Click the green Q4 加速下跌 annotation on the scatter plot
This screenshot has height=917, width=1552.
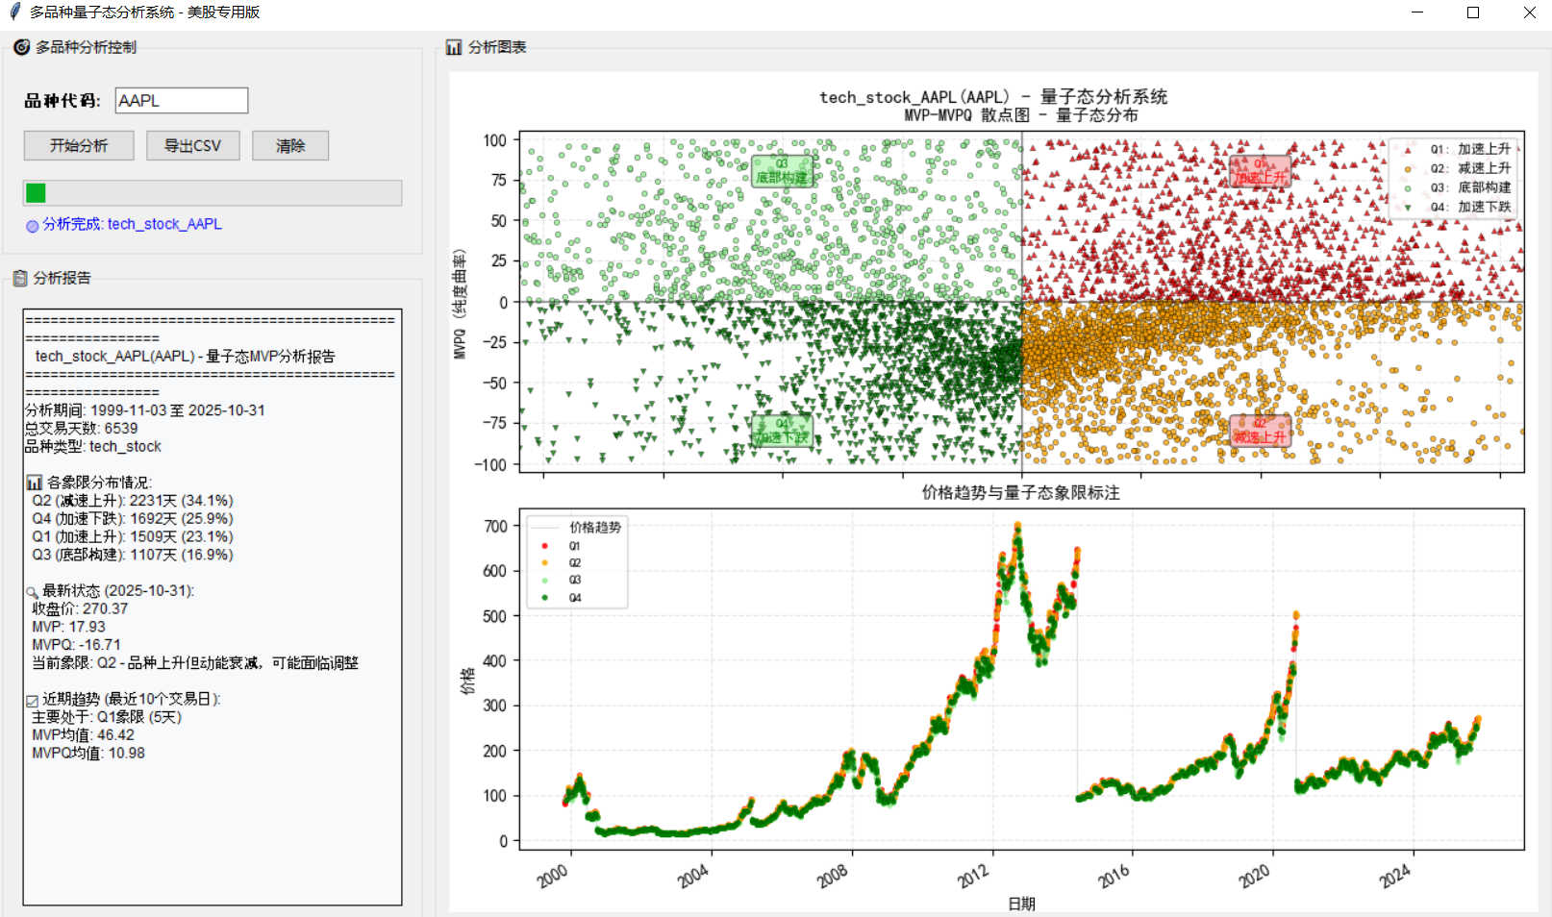[782, 431]
